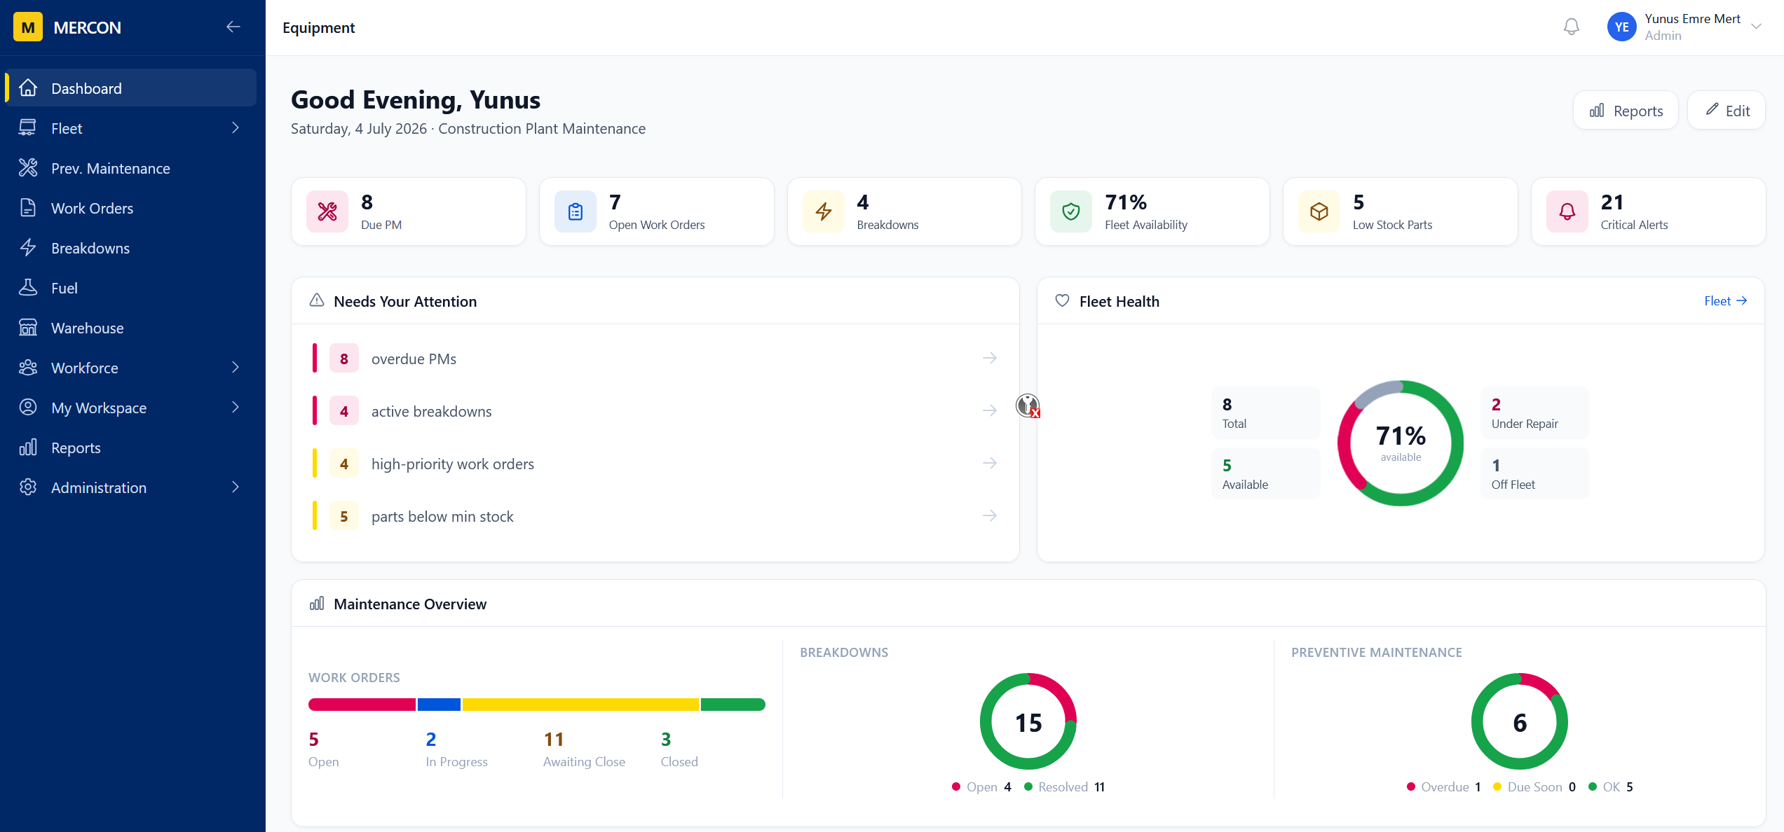Click the 2 Under Repair tile
The height and width of the screenshot is (832, 1784).
[x=1535, y=412]
